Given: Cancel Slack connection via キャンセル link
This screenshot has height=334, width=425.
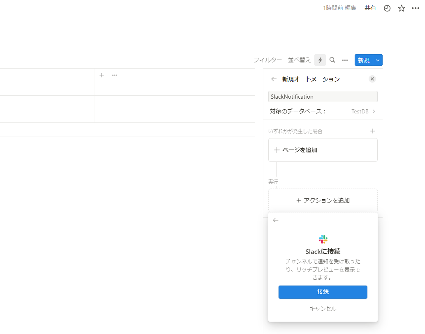Looking at the screenshot, I should click(323, 309).
